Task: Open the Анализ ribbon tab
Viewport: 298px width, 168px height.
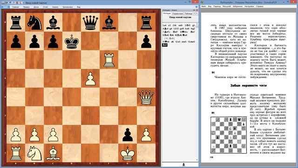Action: click(55, 7)
